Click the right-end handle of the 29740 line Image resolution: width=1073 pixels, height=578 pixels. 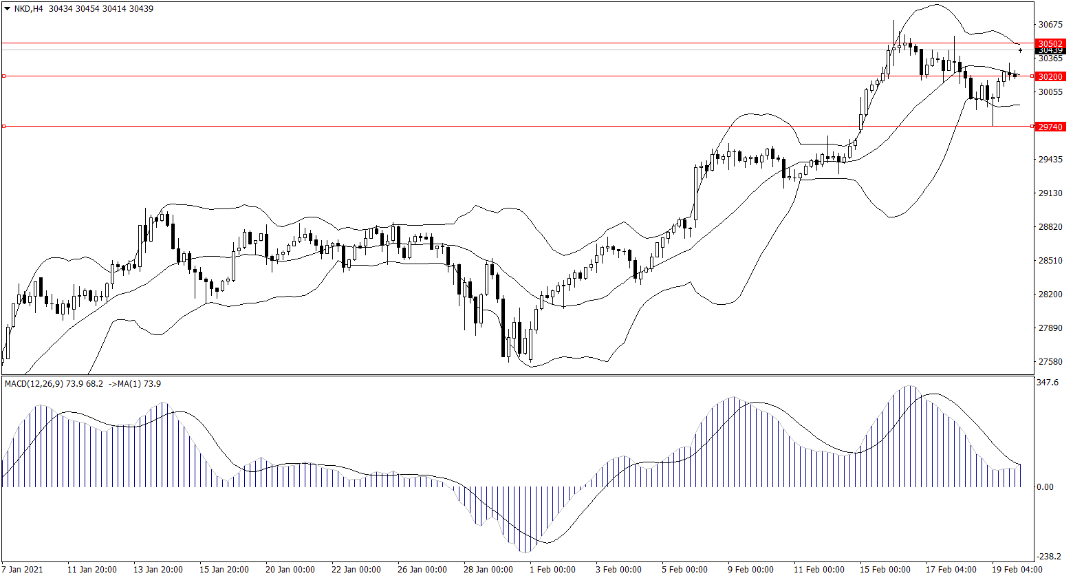pyautogui.click(x=1032, y=127)
